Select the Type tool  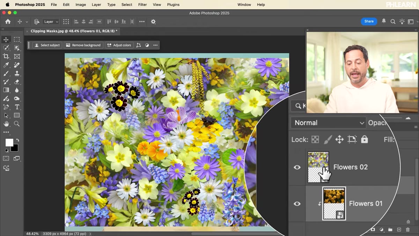17,107
